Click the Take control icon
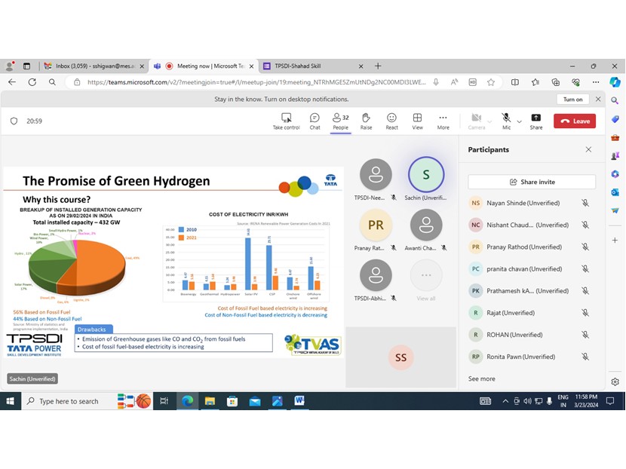626x469 pixels. click(x=287, y=121)
